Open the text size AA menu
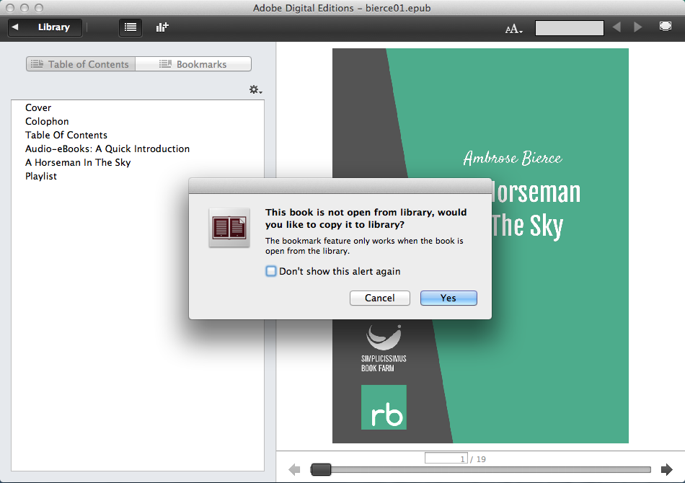Viewport: 685px width, 483px height. [x=513, y=29]
